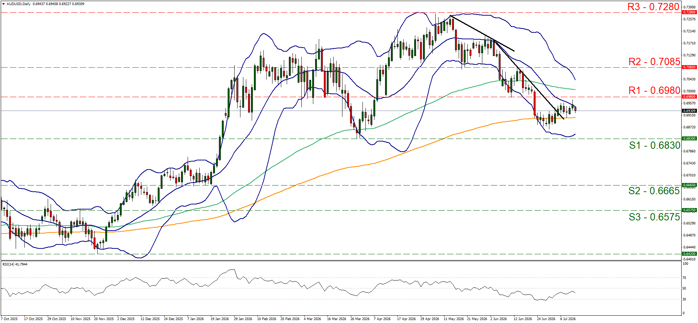The height and width of the screenshot is (323, 698).
Task: Click the 2 Jun 2026 date label
Action: point(499,319)
